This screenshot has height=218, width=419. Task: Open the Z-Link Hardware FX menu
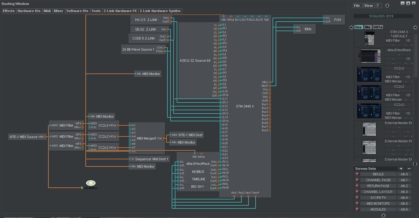120,11
